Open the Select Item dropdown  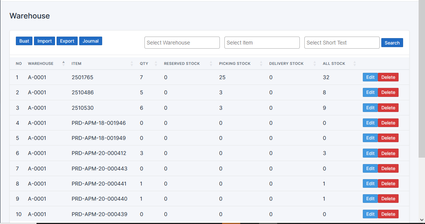(262, 43)
